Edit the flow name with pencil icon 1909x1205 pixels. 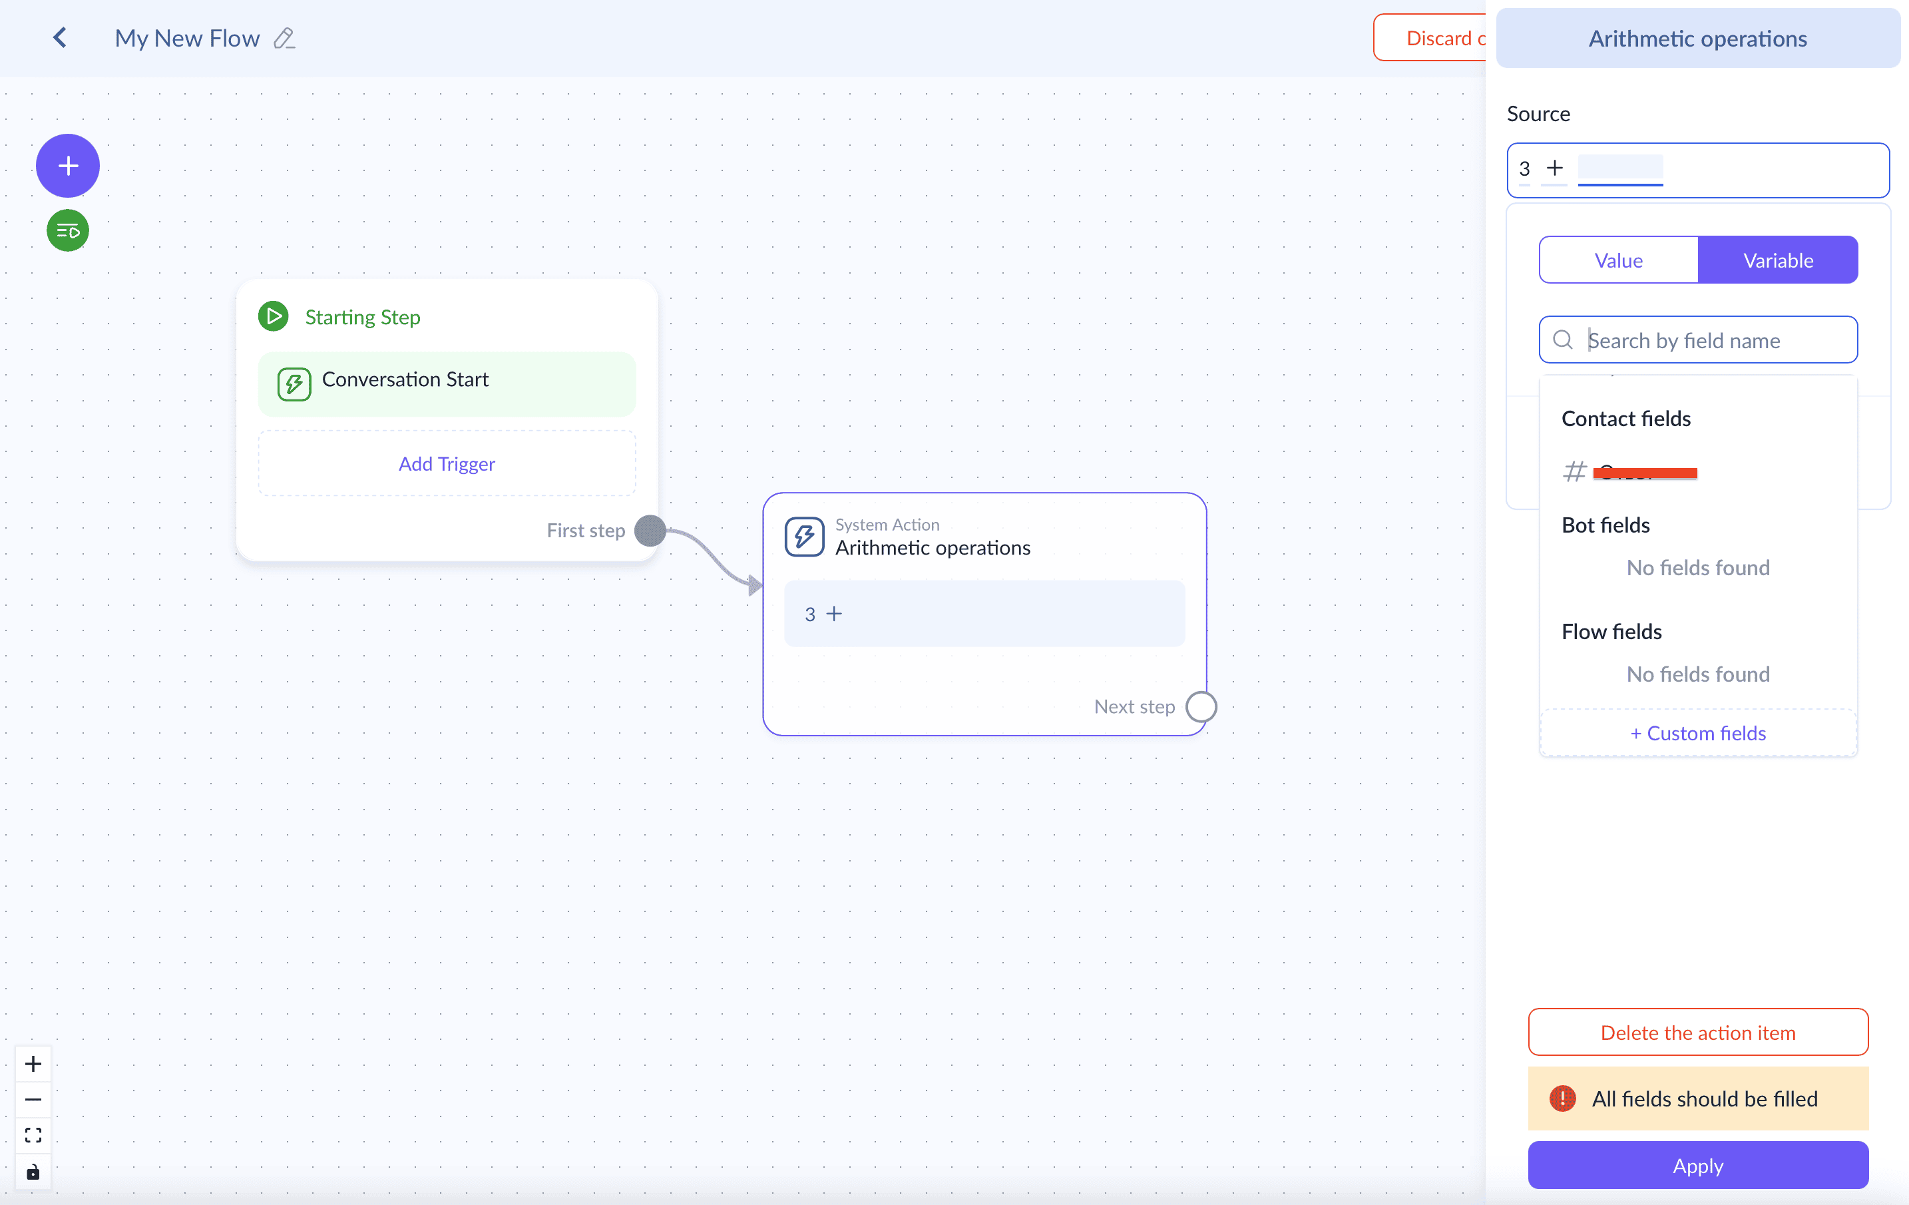284,38
